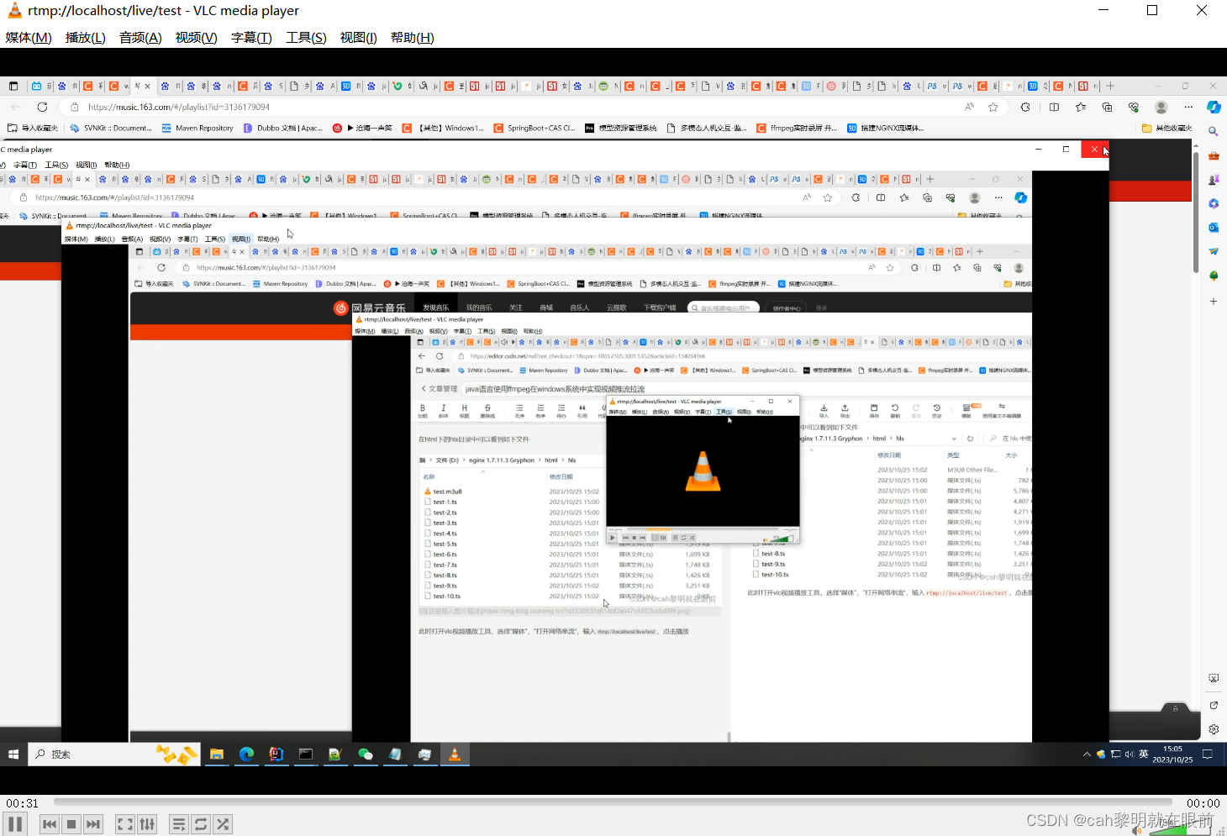This screenshot has height=836, width=1227.
Task: Click the VLC cone icon in title bar
Action: 14,11
